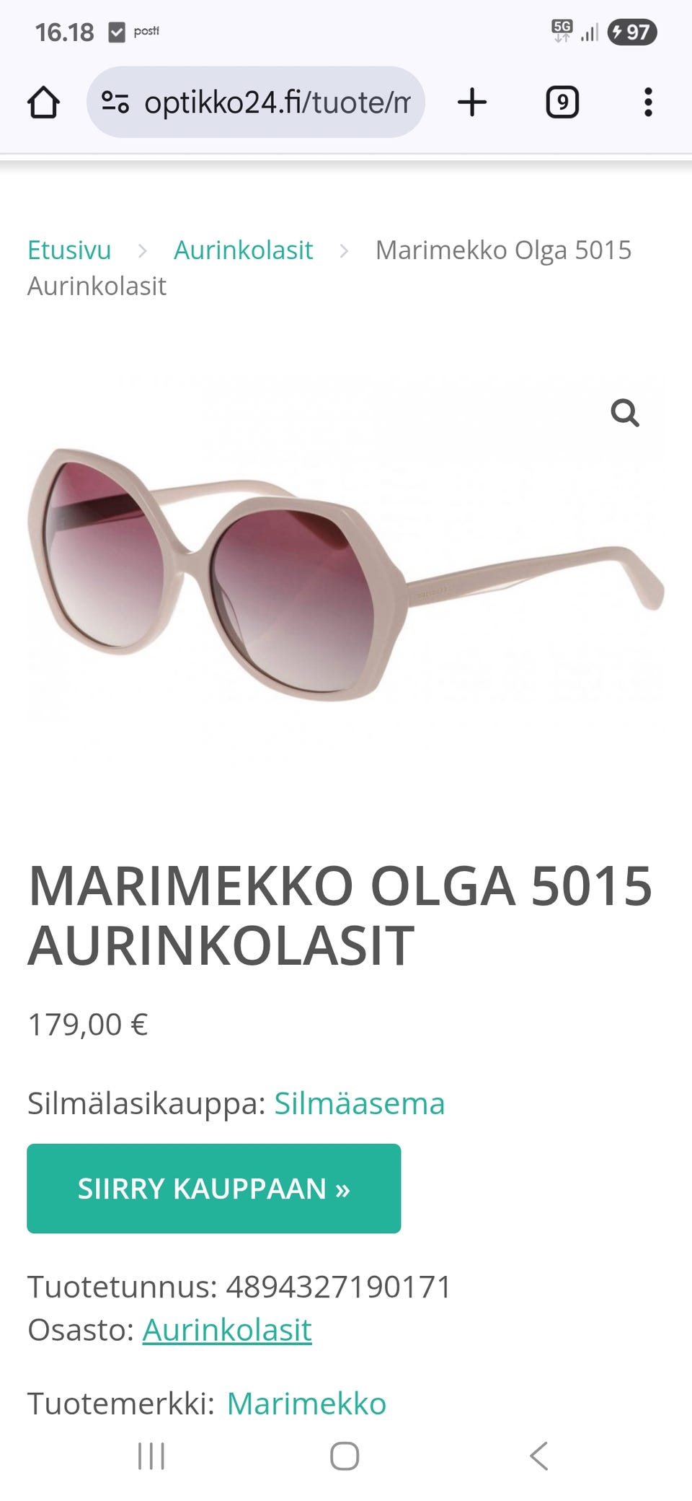
Task: Tap the Android home navigation button
Action: click(x=345, y=1456)
